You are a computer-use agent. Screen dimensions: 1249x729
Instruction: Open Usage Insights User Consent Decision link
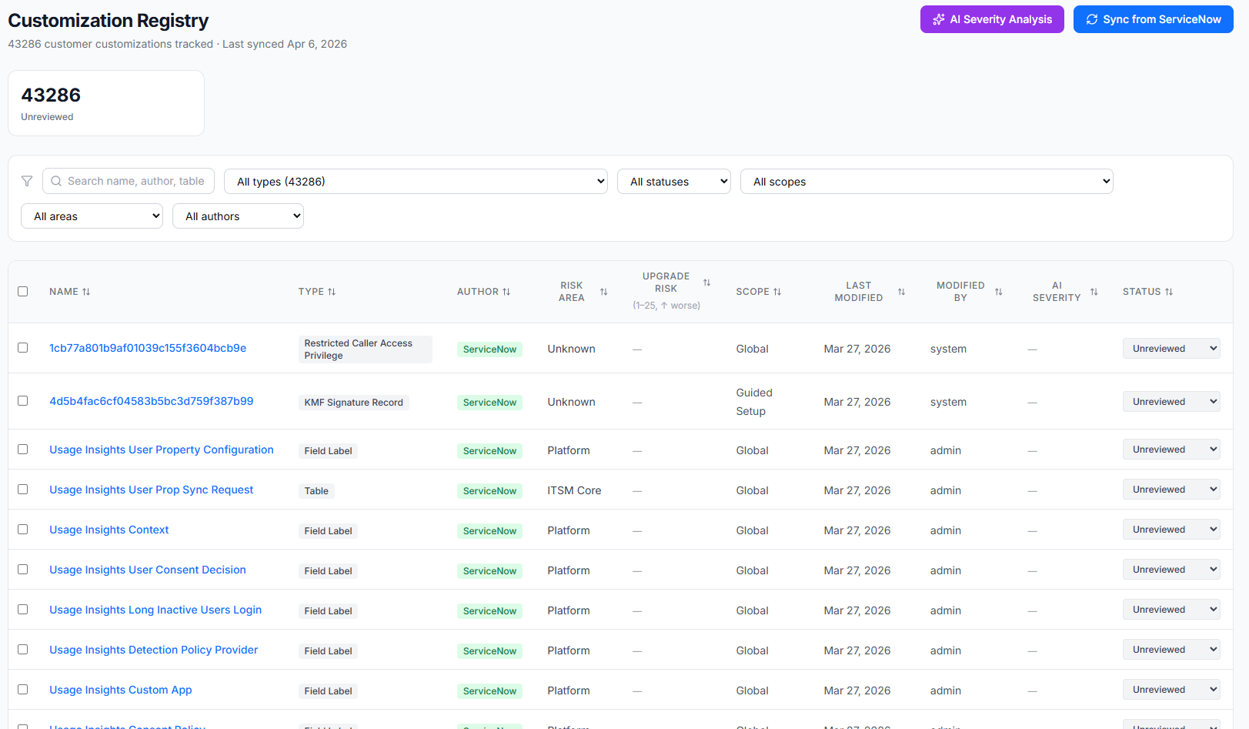pos(148,570)
